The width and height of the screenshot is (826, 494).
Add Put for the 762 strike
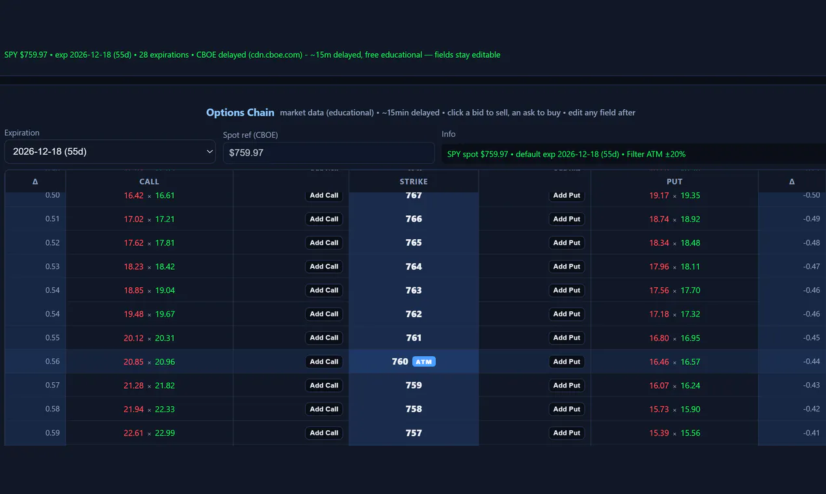[566, 314]
